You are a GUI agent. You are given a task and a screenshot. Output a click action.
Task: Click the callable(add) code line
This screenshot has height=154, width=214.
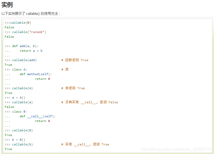(x=20, y=60)
